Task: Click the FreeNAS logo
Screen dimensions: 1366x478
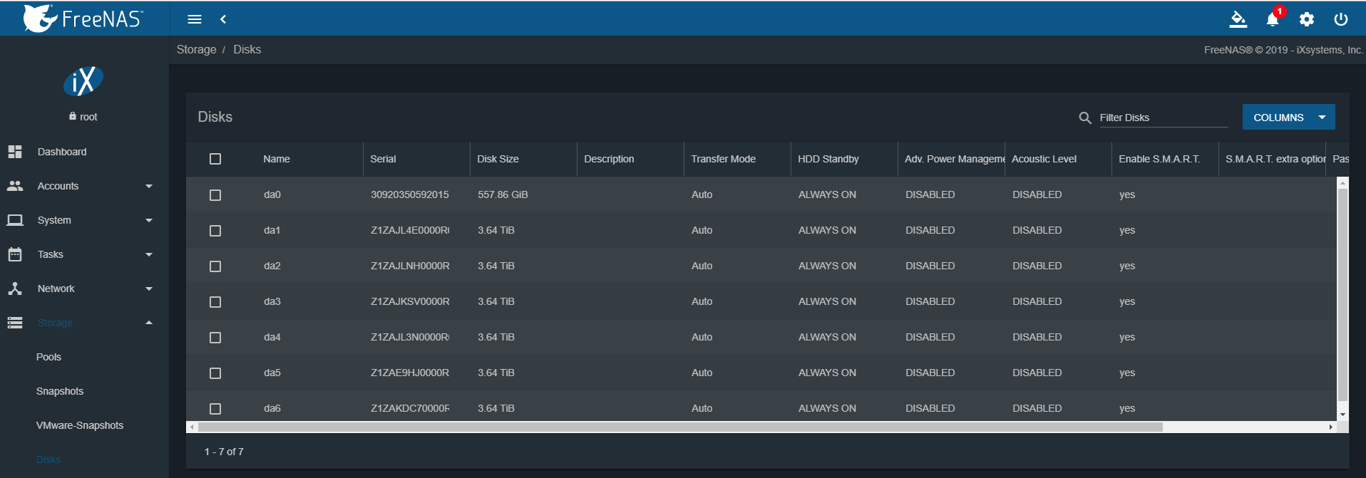Action: pyautogui.click(x=83, y=19)
